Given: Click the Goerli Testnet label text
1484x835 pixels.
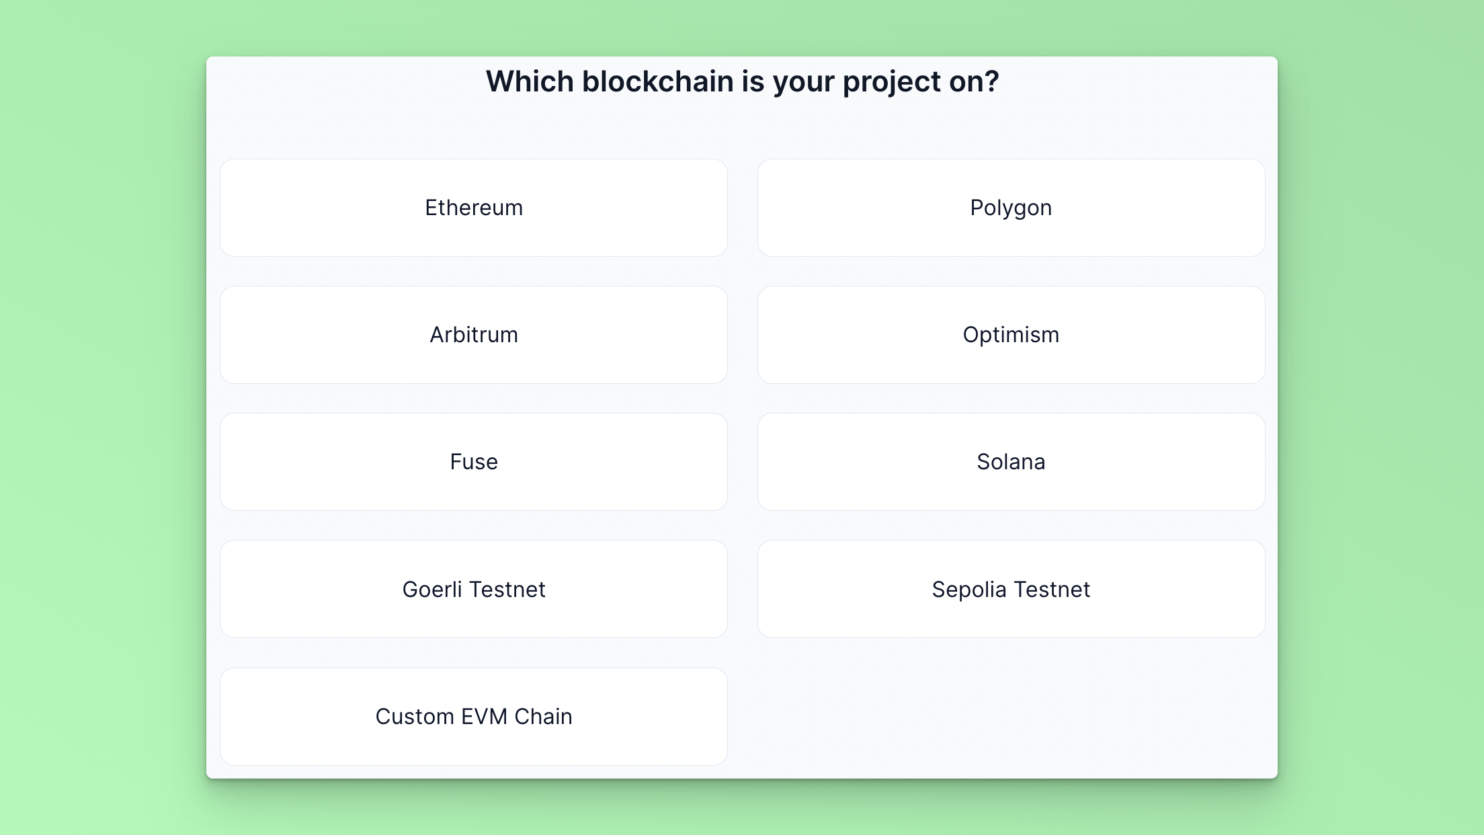Looking at the screenshot, I should pos(474,590).
